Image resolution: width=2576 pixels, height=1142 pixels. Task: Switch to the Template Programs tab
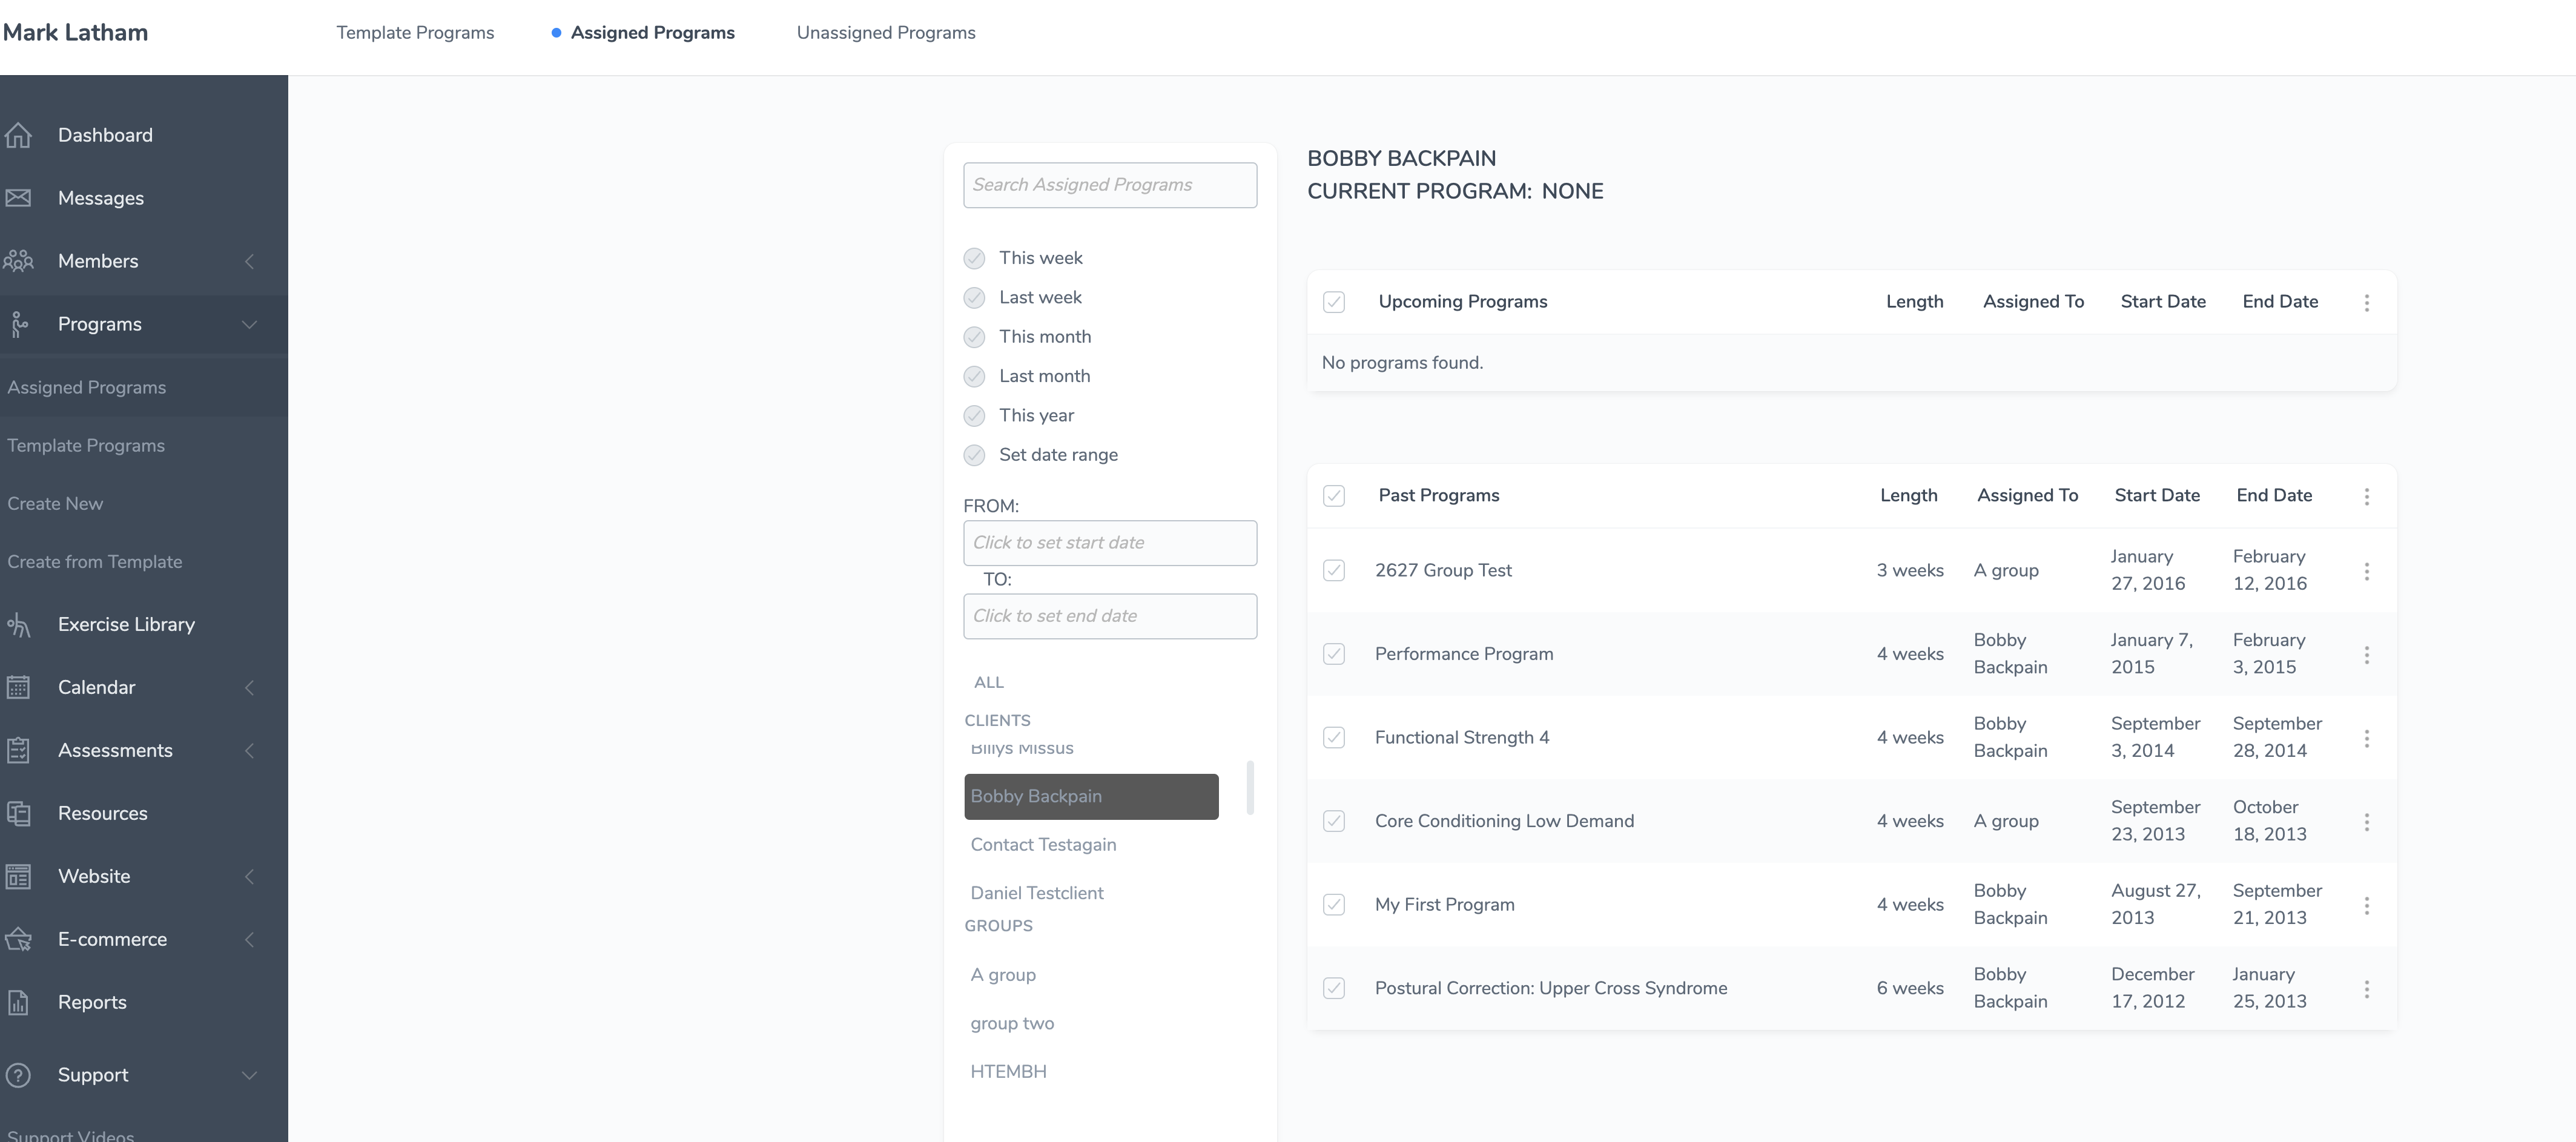[415, 33]
